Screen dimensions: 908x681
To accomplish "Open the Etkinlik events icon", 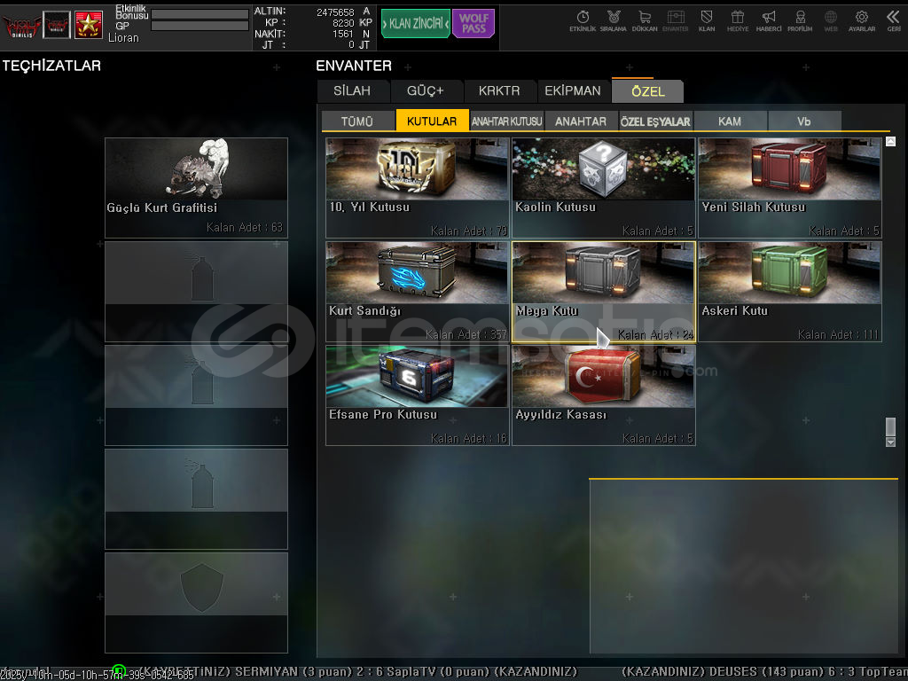I will click(583, 20).
